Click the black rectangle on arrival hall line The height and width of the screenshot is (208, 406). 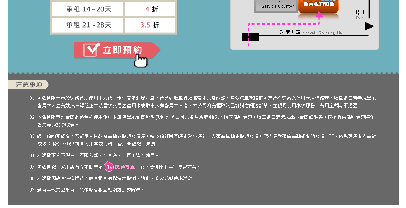click(x=250, y=37)
